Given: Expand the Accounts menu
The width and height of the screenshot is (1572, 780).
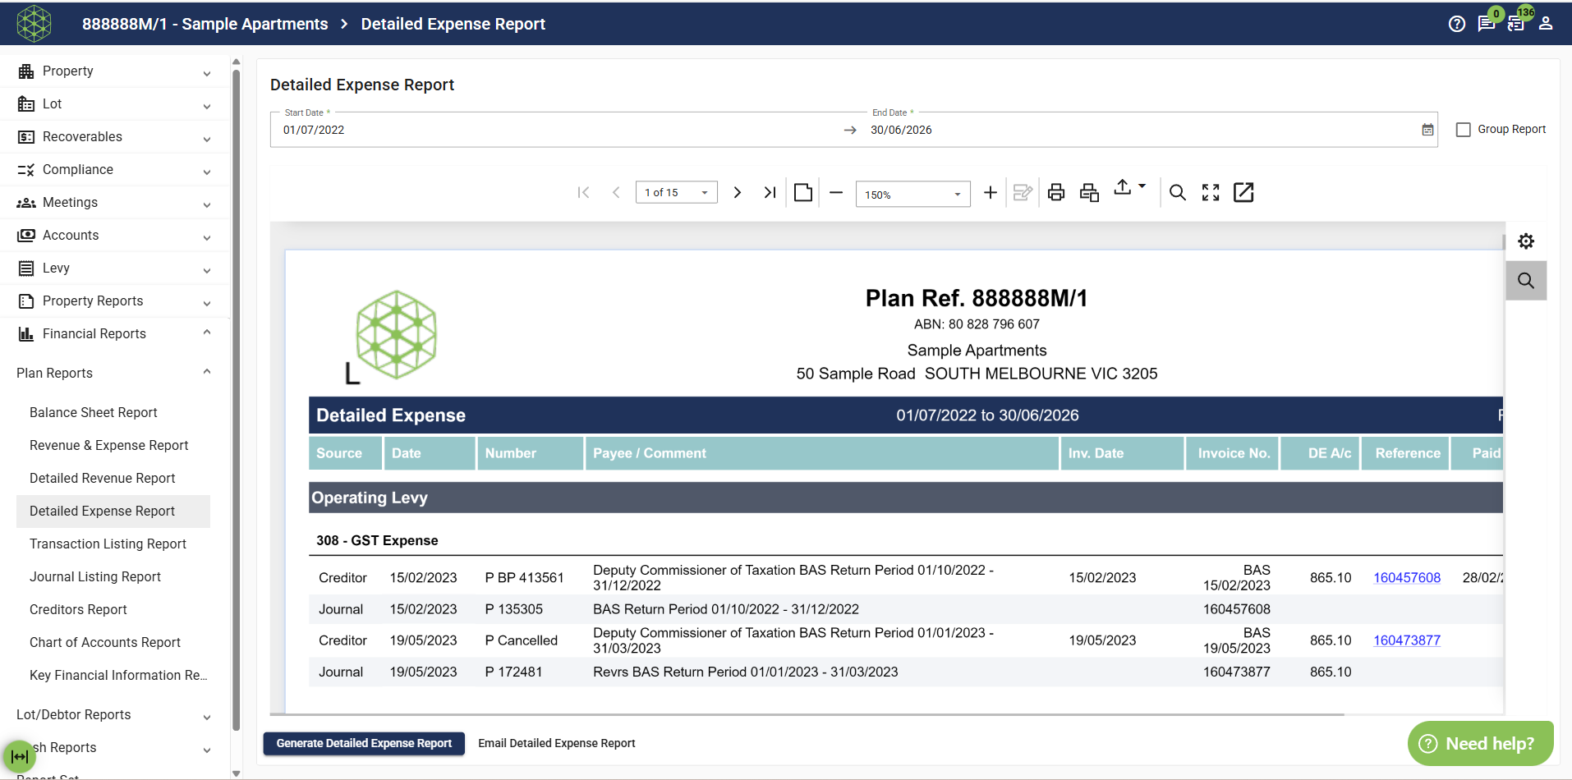Looking at the screenshot, I should click(115, 236).
